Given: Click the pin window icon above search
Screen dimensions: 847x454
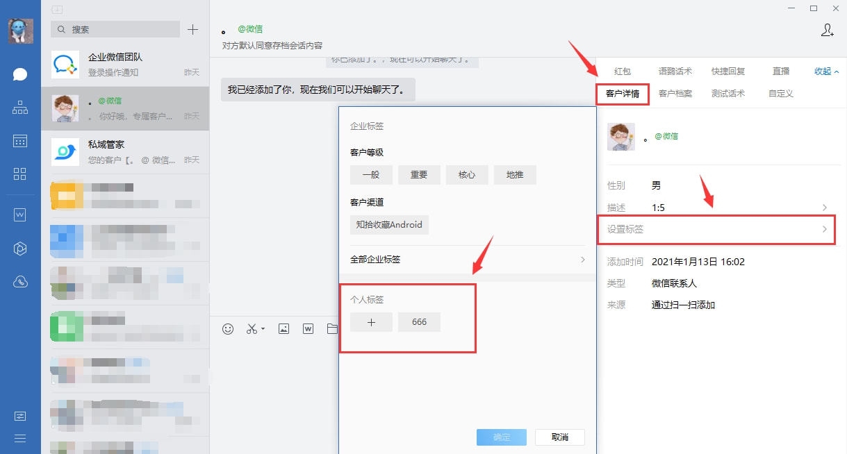Looking at the screenshot, I should coord(57,10).
